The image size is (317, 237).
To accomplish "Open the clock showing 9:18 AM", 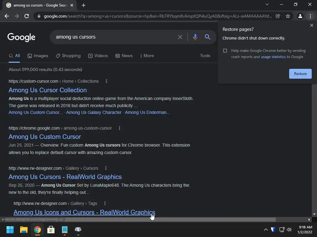I will (x=305, y=230).
